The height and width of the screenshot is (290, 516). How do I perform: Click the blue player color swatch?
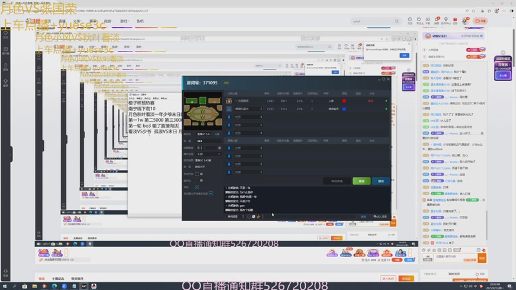pyautogui.click(x=344, y=109)
